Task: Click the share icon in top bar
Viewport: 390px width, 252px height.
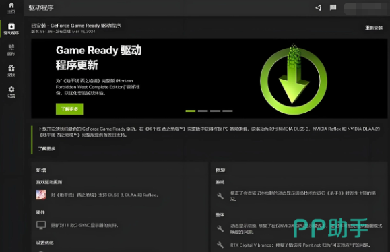Action: click(319, 7)
